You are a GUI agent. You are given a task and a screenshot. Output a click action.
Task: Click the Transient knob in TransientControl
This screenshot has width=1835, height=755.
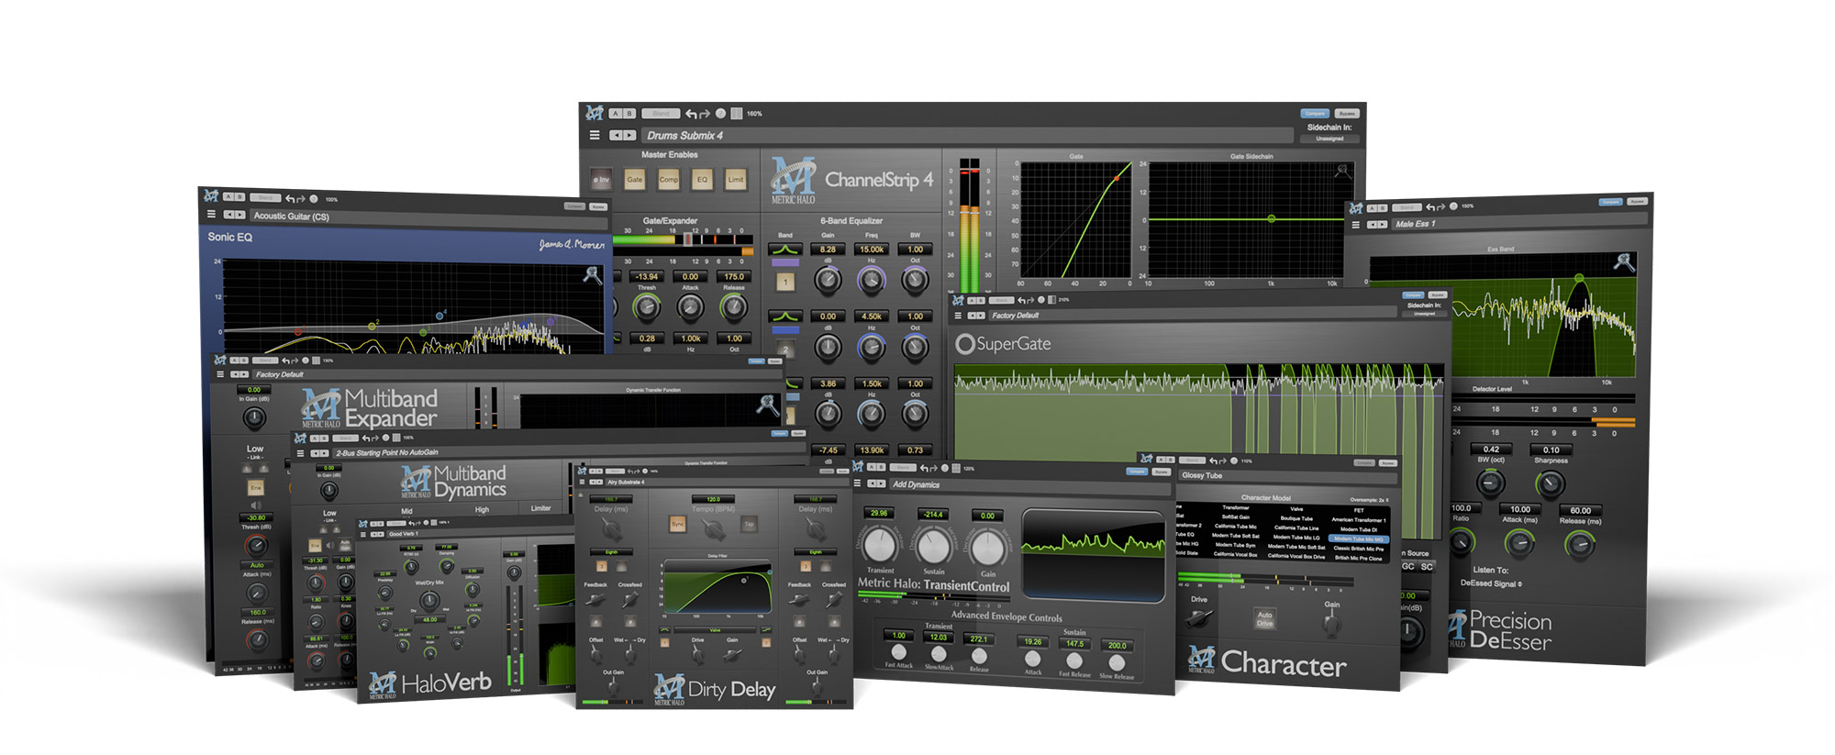point(880,546)
